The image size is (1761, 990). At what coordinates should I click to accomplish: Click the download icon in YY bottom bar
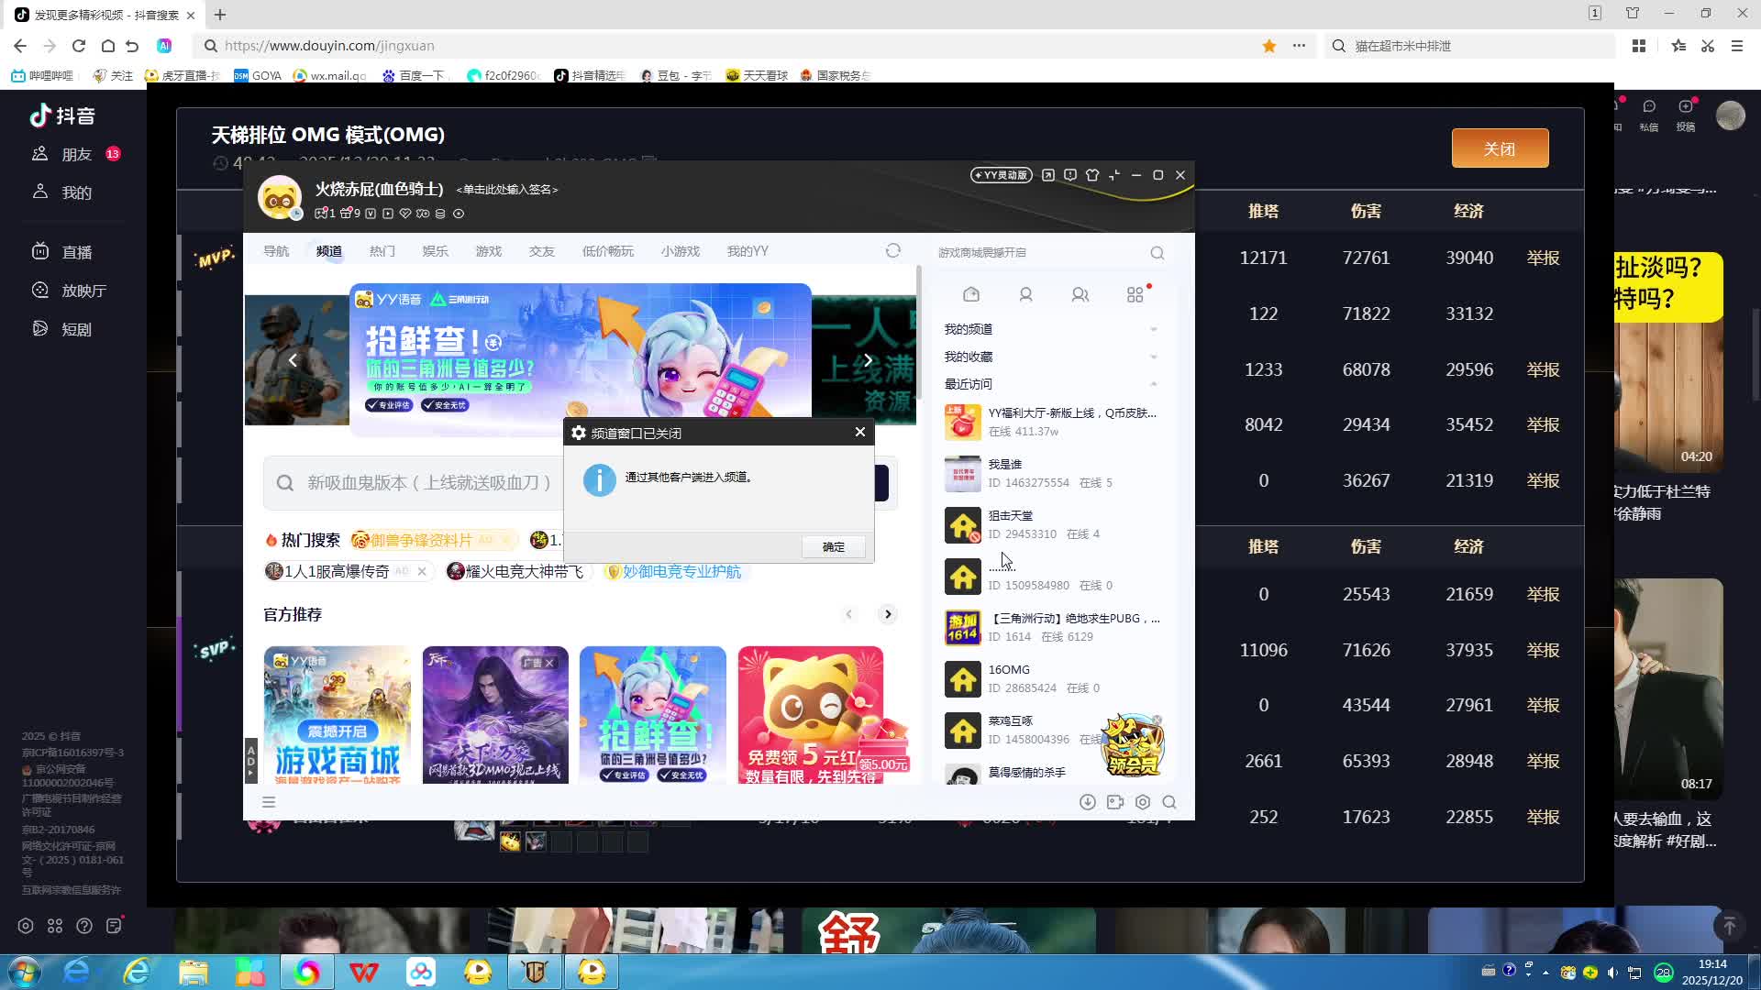(x=1087, y=802)
